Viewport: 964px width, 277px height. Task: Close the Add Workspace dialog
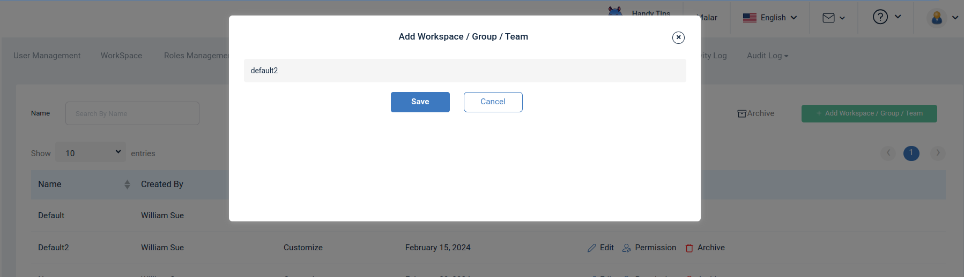pyautogui.click(x=678, y=37)
